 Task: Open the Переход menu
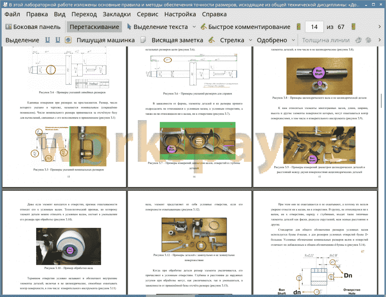(84, 14)
